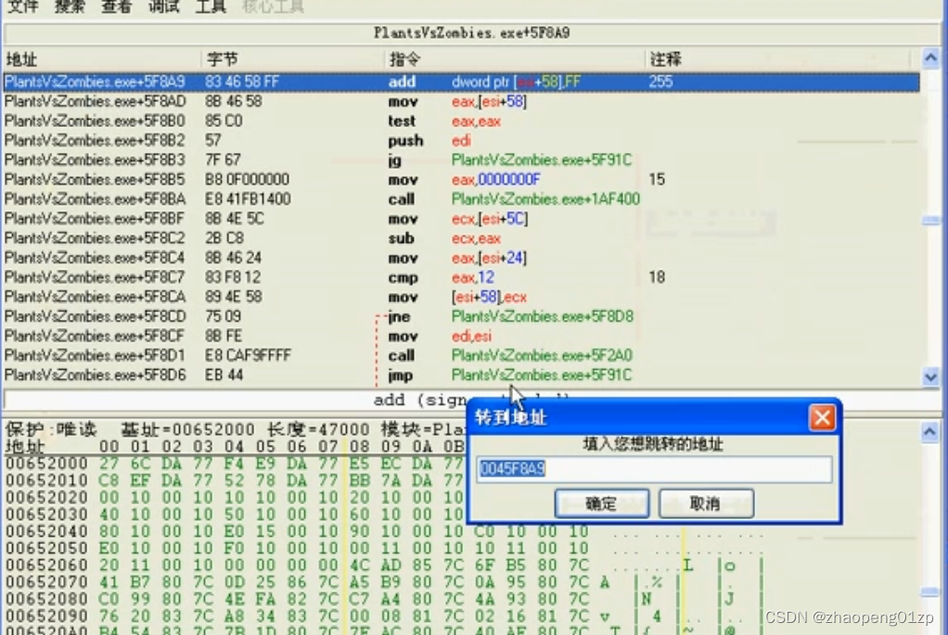Screen dimensions: 948x635
Task: Select the jmp row at +5F8D6
Action: tap(461, 375)
